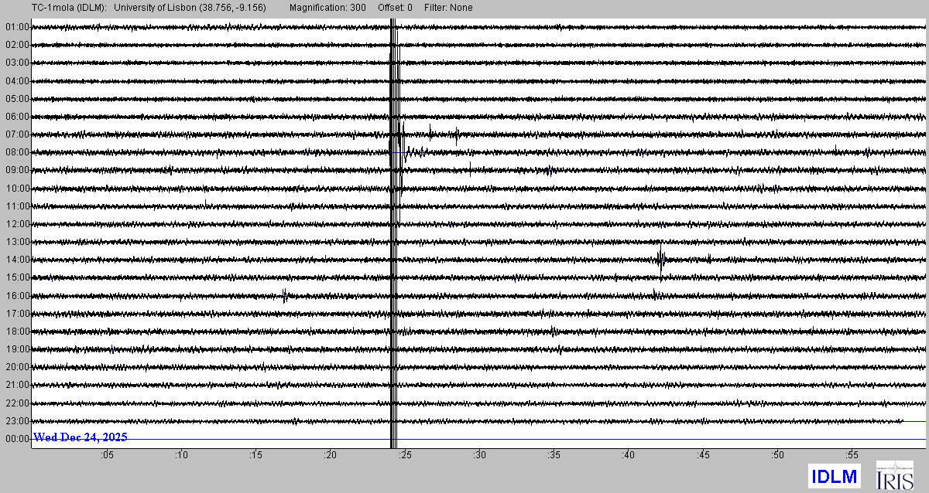Select the 16:00 hour row label

click(x=17, y=296)
